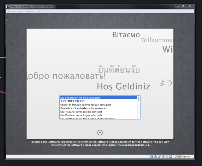Click the keyboard capture host key icon
202x166 pixels.
(x=180, y=156)
